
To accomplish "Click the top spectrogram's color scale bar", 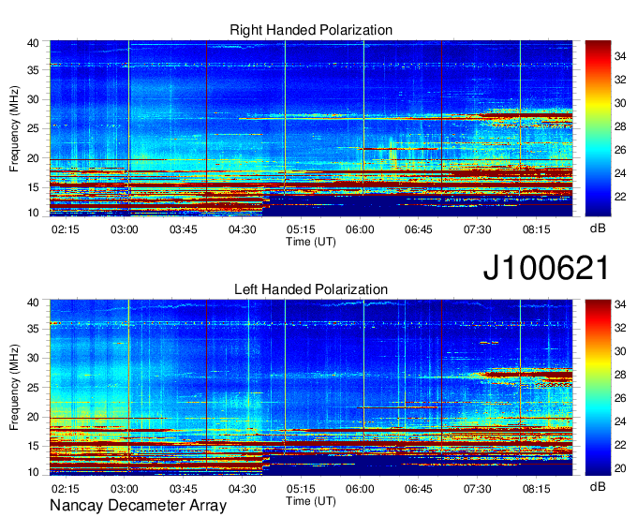I will tap(598, 128).
